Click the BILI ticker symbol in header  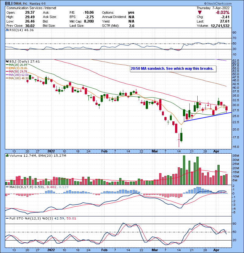[9, 3]
